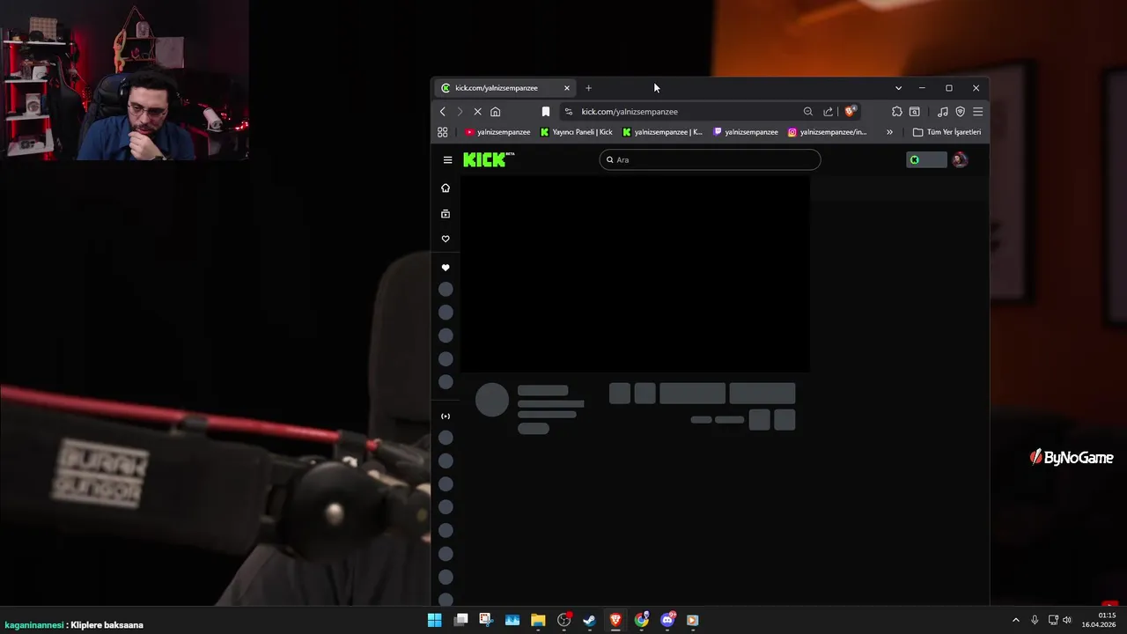Open OBS Studio from the taskbar
Image resolution: width=1127 pixels, height=634 pixels.
pos(564,620)
